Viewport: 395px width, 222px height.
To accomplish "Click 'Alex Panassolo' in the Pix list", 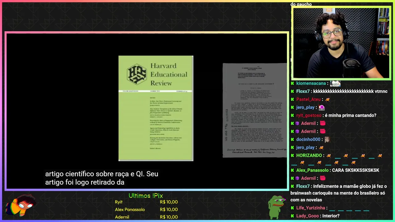I will (130, 209).
